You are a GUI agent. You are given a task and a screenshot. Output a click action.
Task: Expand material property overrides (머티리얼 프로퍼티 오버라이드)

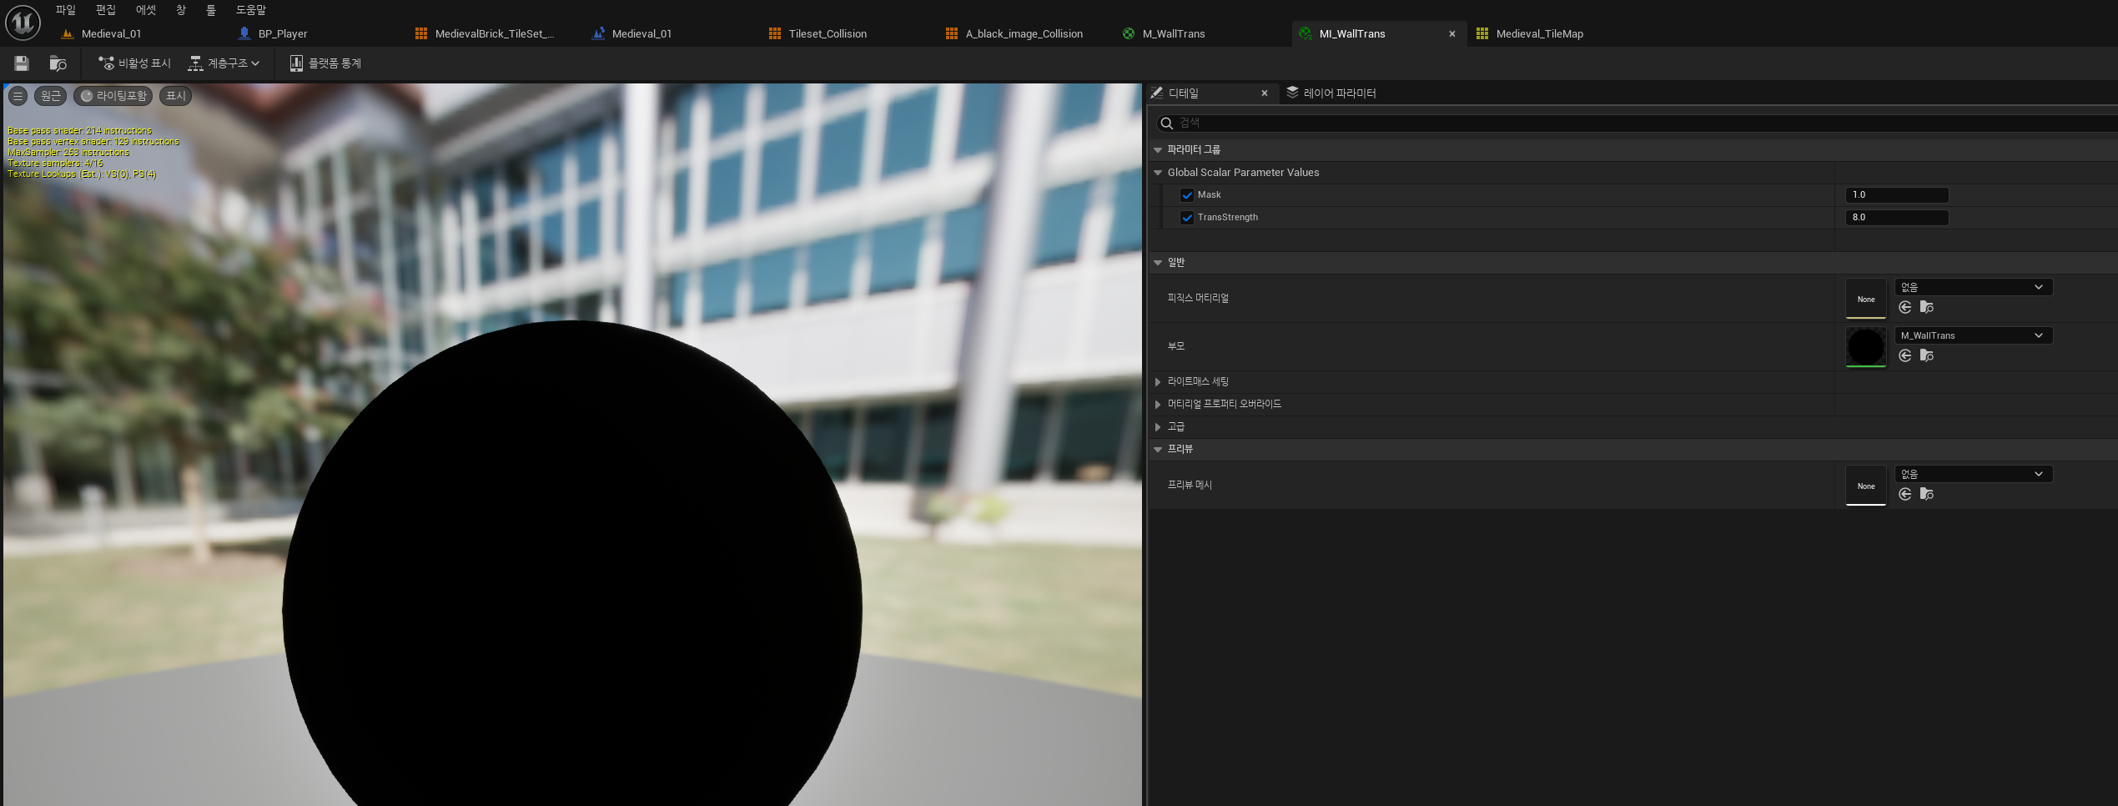pos(1158,405)
